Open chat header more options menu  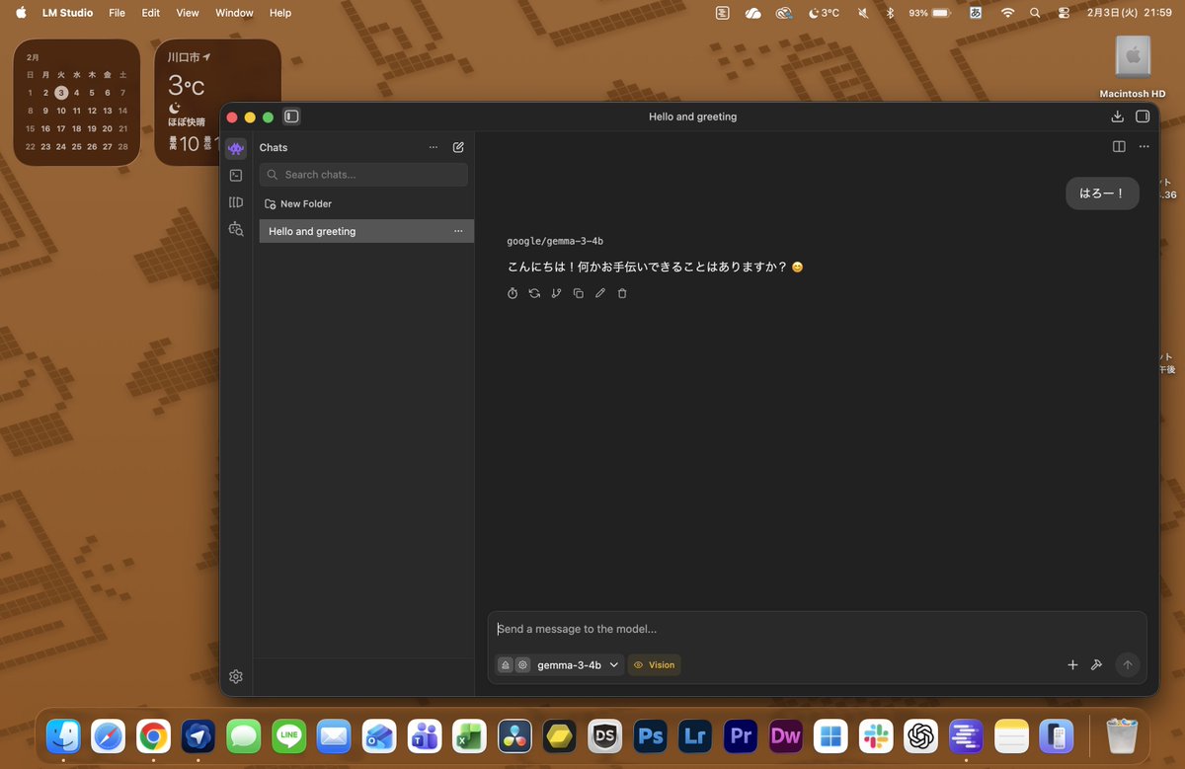(x=1144, y=146)
